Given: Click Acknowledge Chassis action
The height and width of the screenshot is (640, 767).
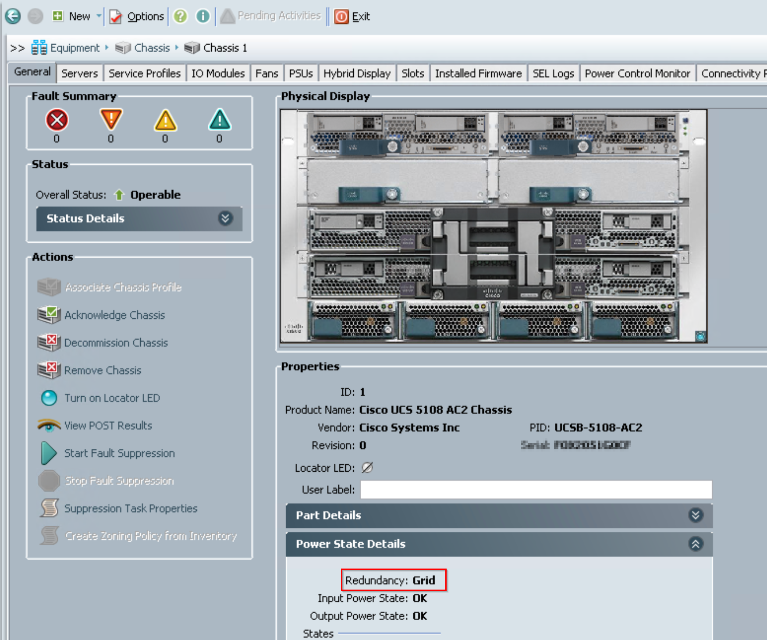Looking at the screenshot, I should pos(114,315).
